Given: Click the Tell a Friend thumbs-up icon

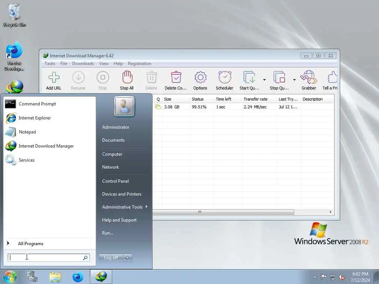Looking at the screenshot, I should (x=332, y=77).
